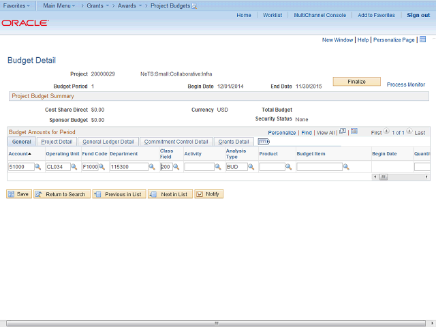Click the Sign out link

pos(418,15)
